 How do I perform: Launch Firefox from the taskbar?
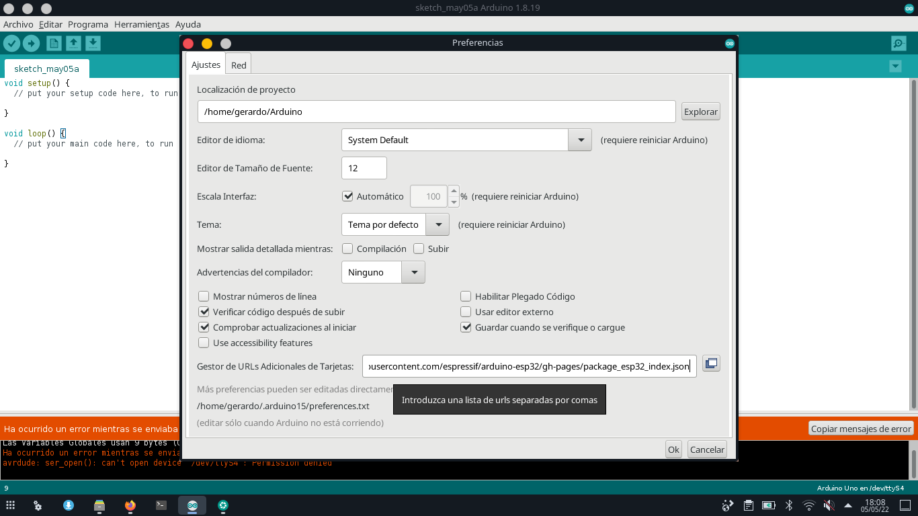[x=130, y=505]
